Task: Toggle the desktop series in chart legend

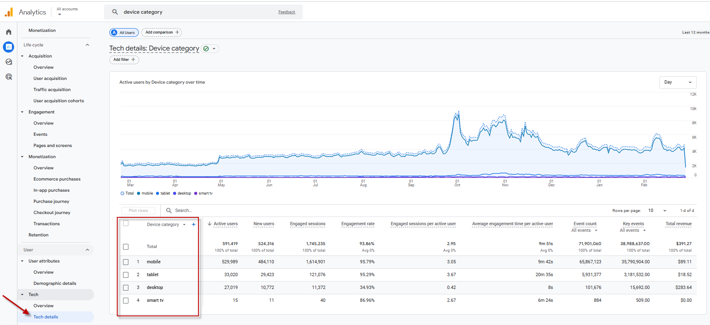Action: pyautogui.click(x=182, y=193)
